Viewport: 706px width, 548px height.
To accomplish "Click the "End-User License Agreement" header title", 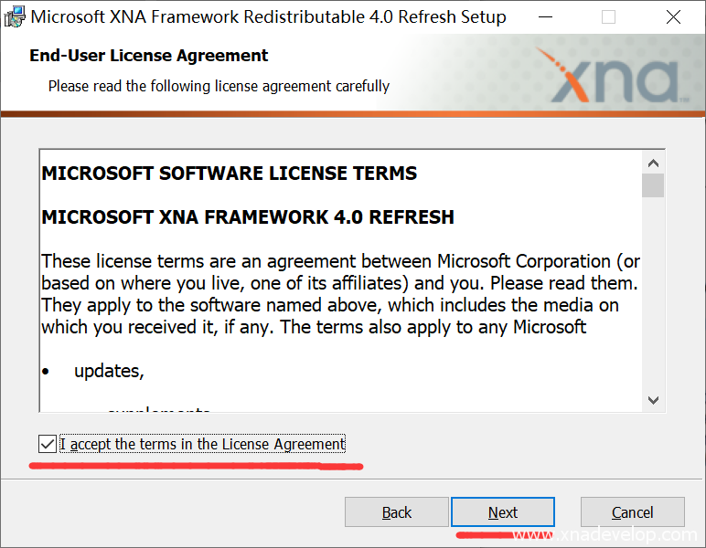I will coord(149,56).
